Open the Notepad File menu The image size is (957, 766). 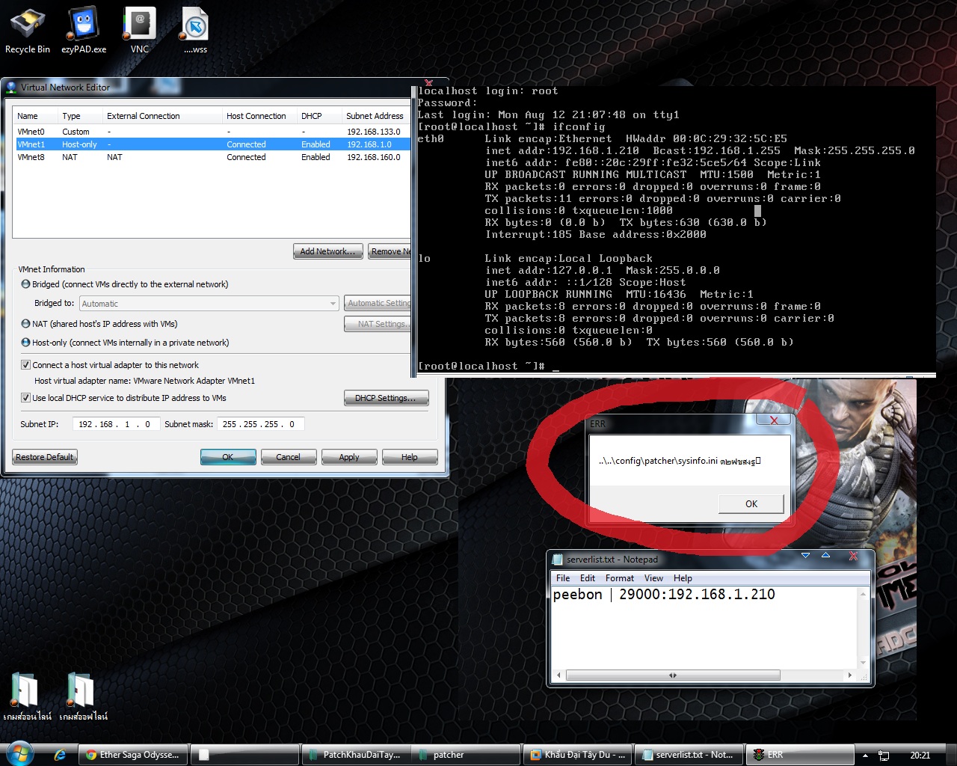pyautogui.click(x=563, y=578)
